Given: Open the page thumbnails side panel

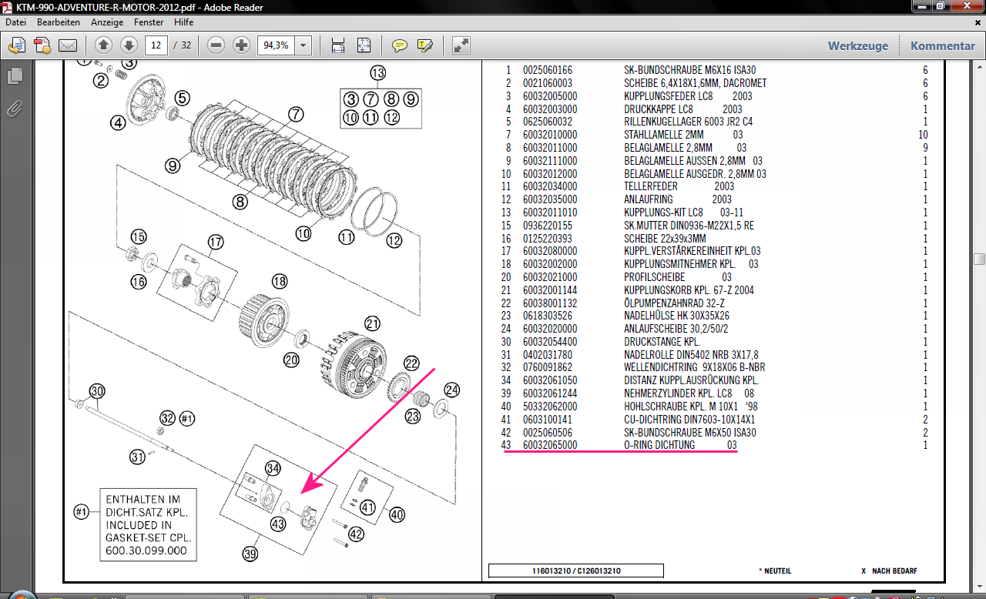Looking at the screenshot, I should click(15, 76).
